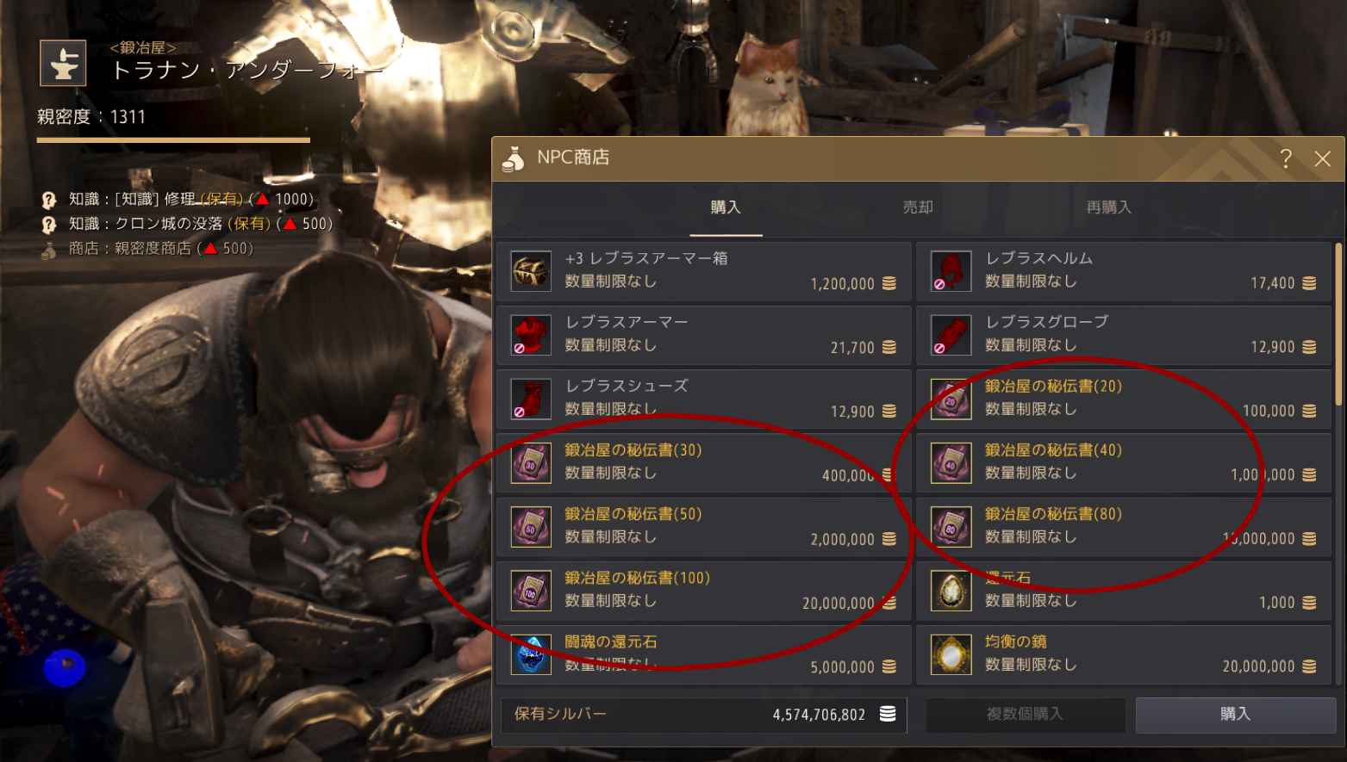The width and height of the screenshot is (1347, 762).
Task: Click the レブラスグローブ glove icon
Action: [x=951, y=335]
